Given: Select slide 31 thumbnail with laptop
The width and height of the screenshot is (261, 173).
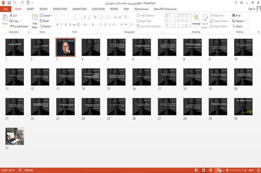Looking at the screenshot, I should coord(15,136).
